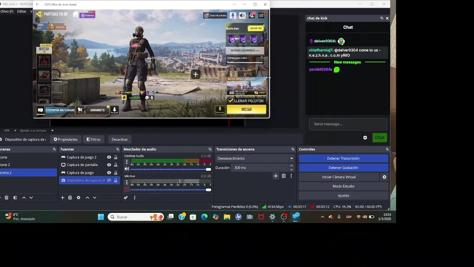Image resolution: width=474 pixels, height=267 pixels.
Task: Open the in-game hamburger menu
Action: [261, 15]
